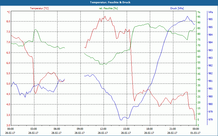The image size is (218, 136).
Task: Click the '20' humidity axis value
Action: (199, 103)
